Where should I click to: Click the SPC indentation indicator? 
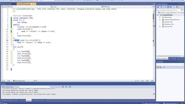coord(147,81)
